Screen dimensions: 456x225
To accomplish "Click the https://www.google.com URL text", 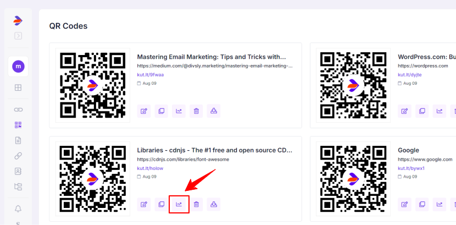I will click(x=425, y=160).
